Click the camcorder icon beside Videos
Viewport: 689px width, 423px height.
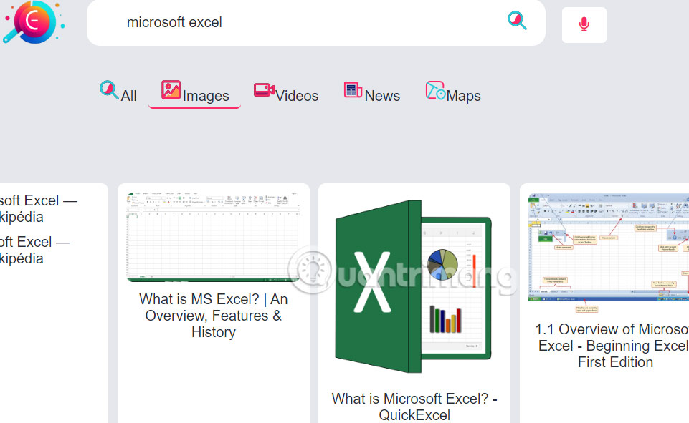point(264,90)
